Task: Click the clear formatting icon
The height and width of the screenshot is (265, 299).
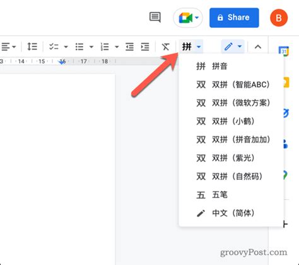Action: click(x=166, y=47)
